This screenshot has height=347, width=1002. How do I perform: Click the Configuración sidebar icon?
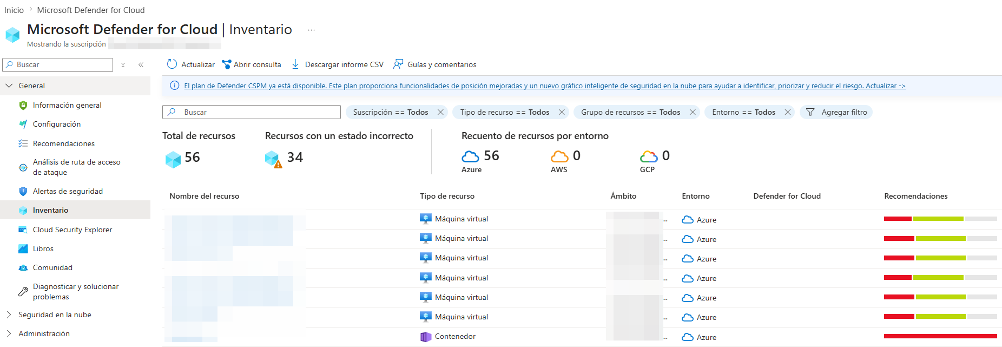tap(23, 125)
